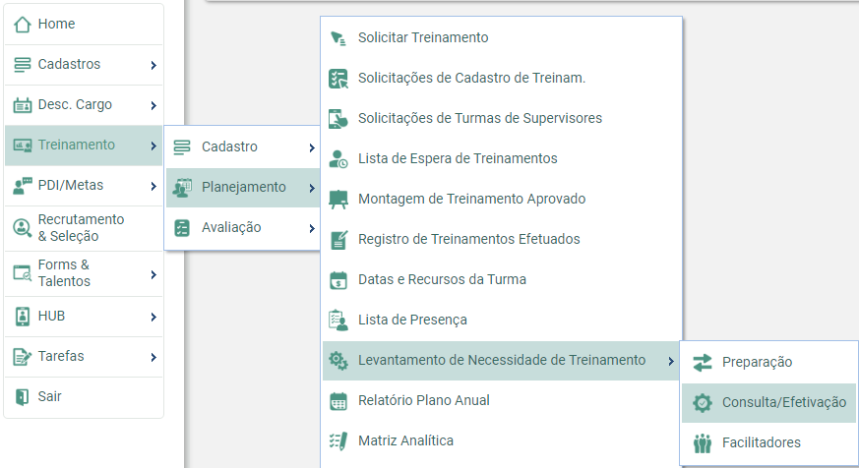Viewport: 859px width, 468px height.
Task: Expand the Levantamento de Necessidade arrow
Action: pos(670,361)
